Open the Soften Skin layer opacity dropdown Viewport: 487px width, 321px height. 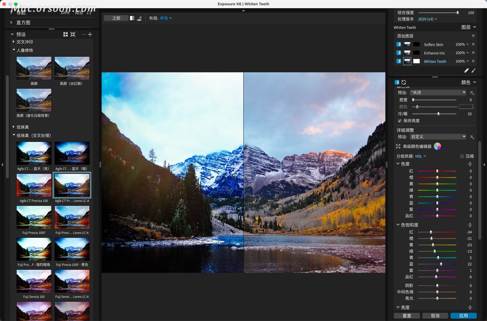[468, 44]
